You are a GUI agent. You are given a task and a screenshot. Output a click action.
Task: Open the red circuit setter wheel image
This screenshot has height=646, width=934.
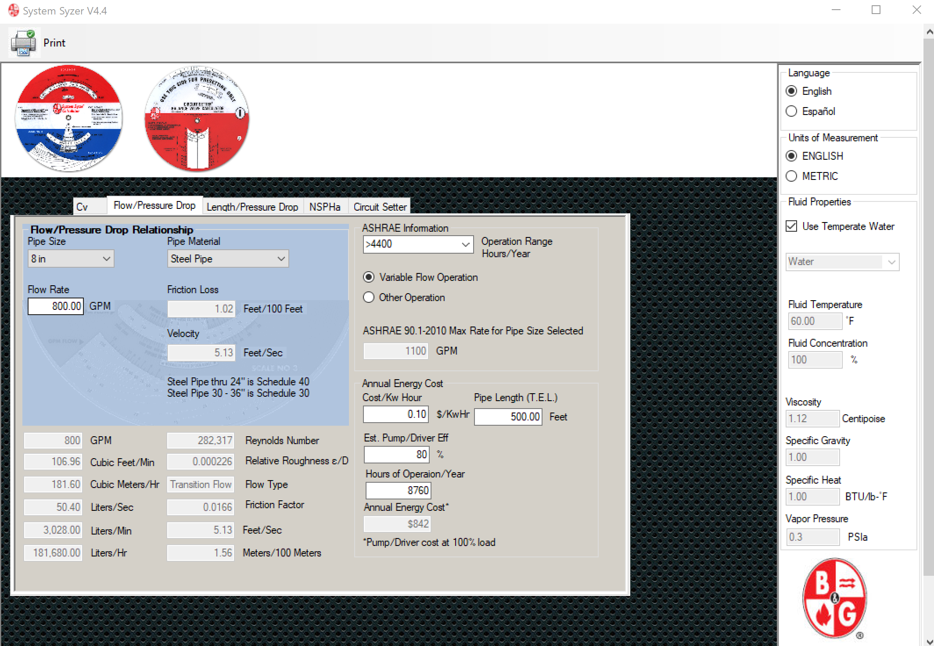coord(197,118)
